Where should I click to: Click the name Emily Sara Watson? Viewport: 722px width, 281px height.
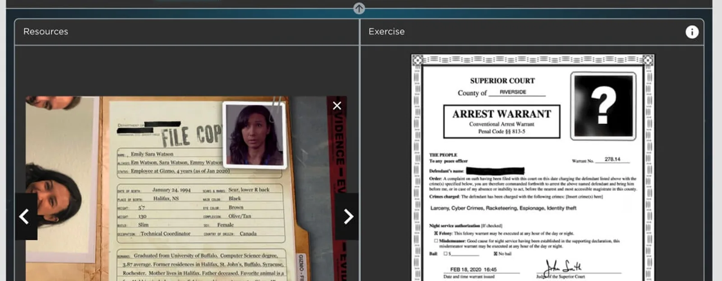click(x=152, y=154)
